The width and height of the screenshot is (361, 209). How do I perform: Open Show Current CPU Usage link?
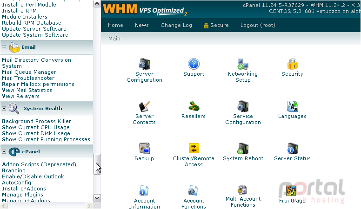tap(36, 127)
